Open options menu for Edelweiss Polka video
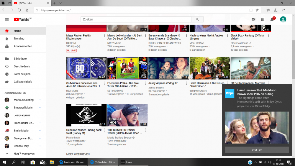 (x=145, y=83)
